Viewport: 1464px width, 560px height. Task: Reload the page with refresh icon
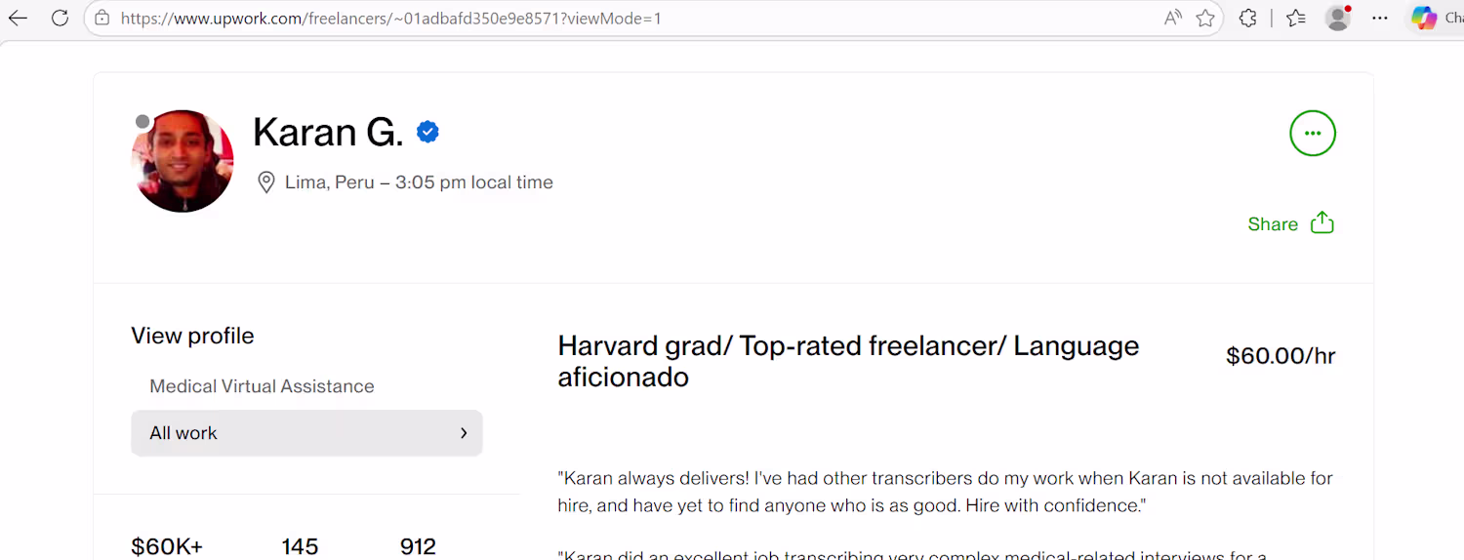coord(60,18)
